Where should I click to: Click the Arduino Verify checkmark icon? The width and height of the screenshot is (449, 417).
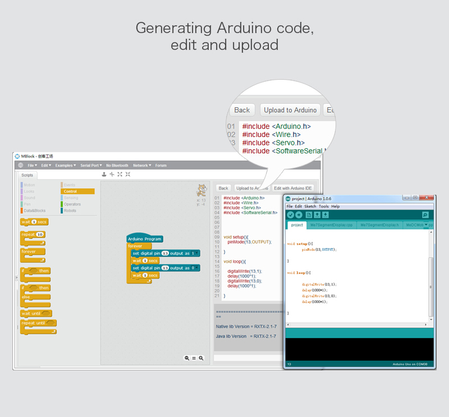click(290, 215)
